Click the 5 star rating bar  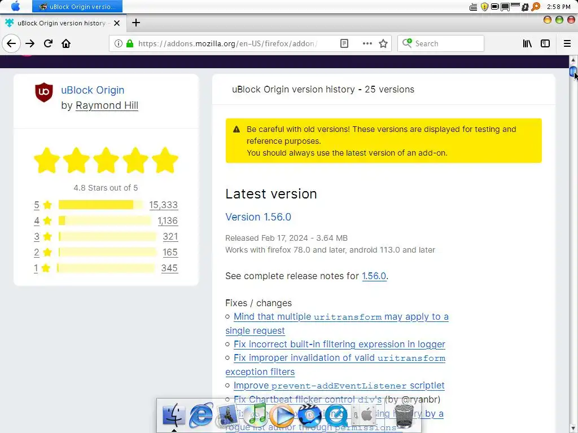[x=100, y=205]
